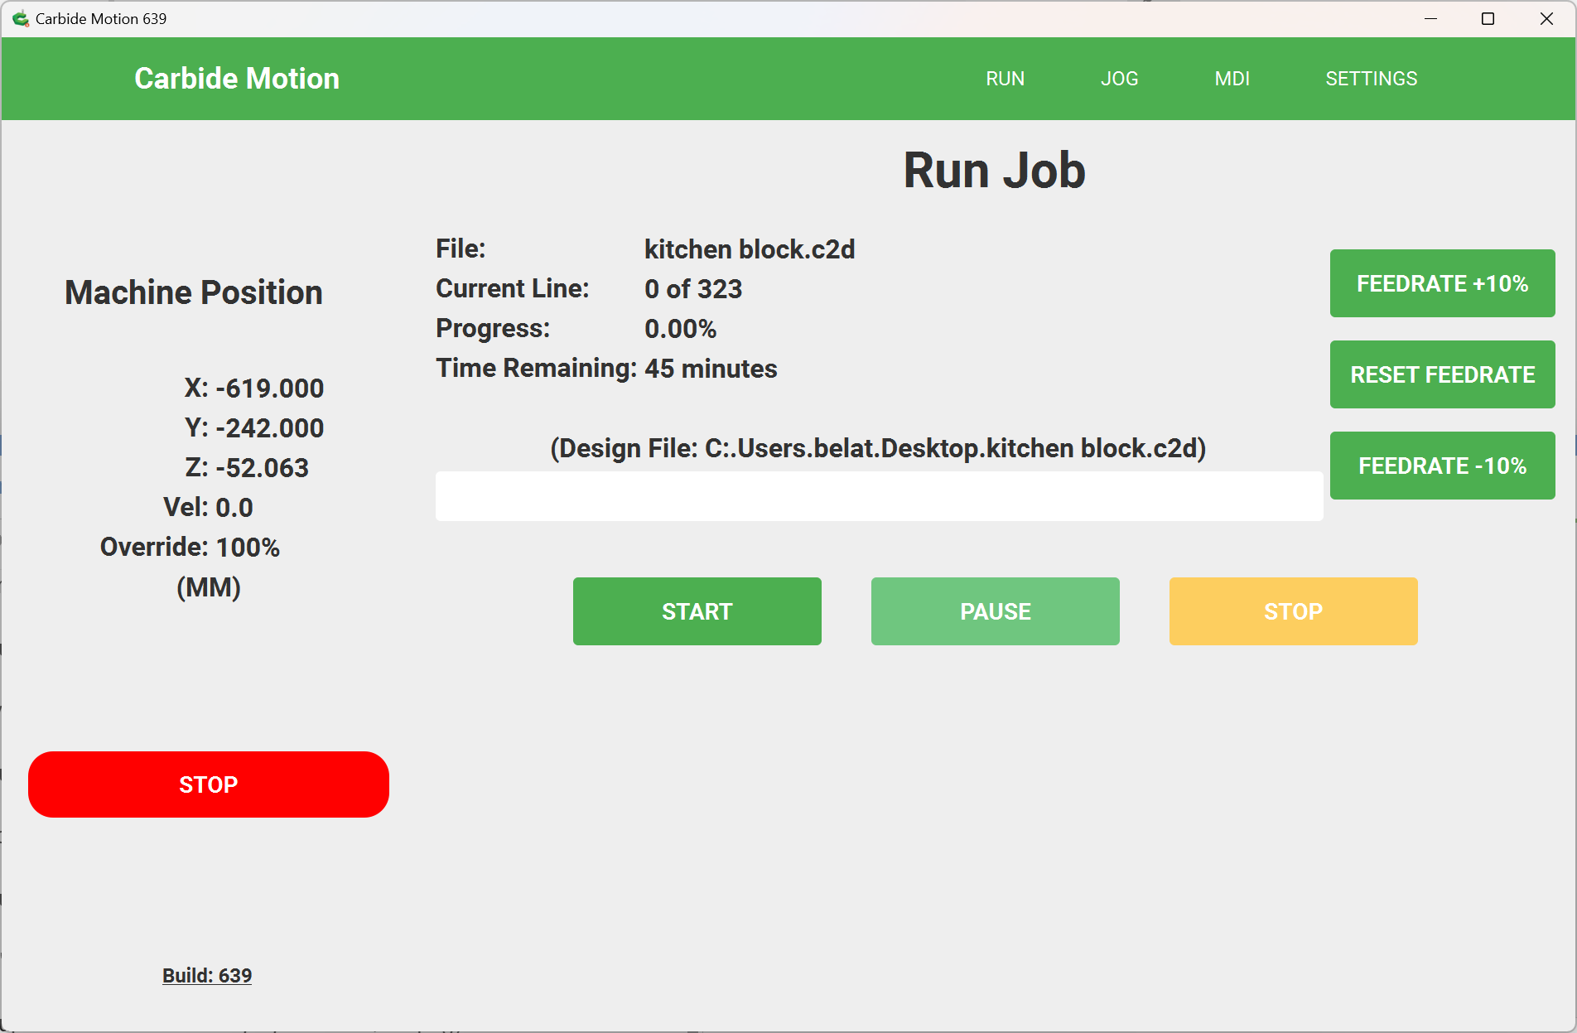
Task: Go to SETTINGS
Action: (x=1371, y=79)
